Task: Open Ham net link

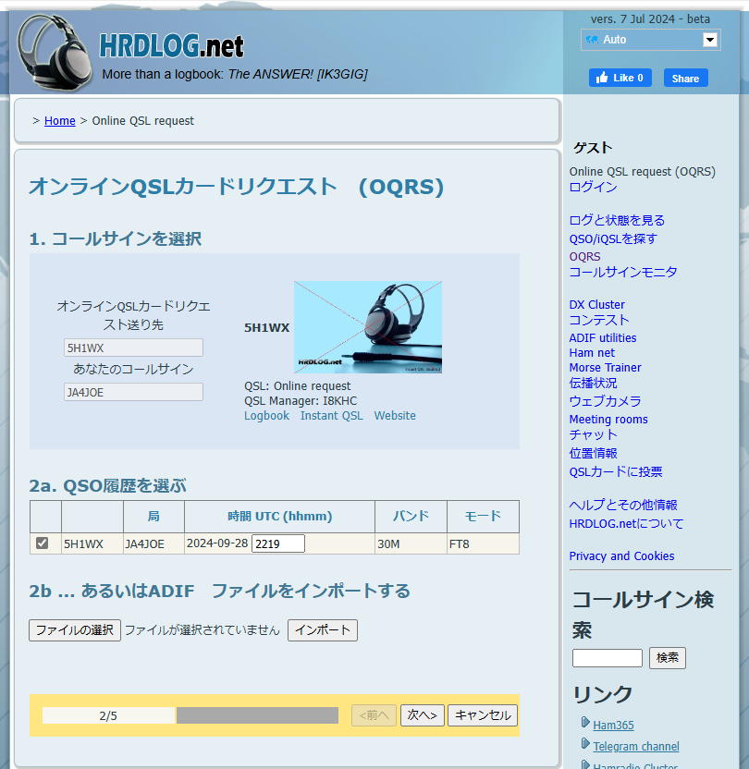Action: (x=592, y=353)
